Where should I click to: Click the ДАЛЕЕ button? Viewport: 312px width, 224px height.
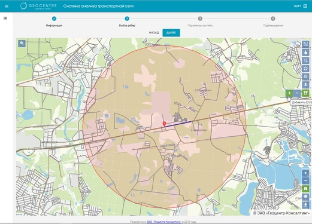(x=171, y=33)
